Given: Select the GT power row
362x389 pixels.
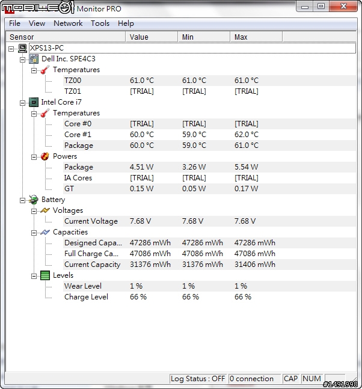Looking at the screenshot, I should tap(210, 189).
